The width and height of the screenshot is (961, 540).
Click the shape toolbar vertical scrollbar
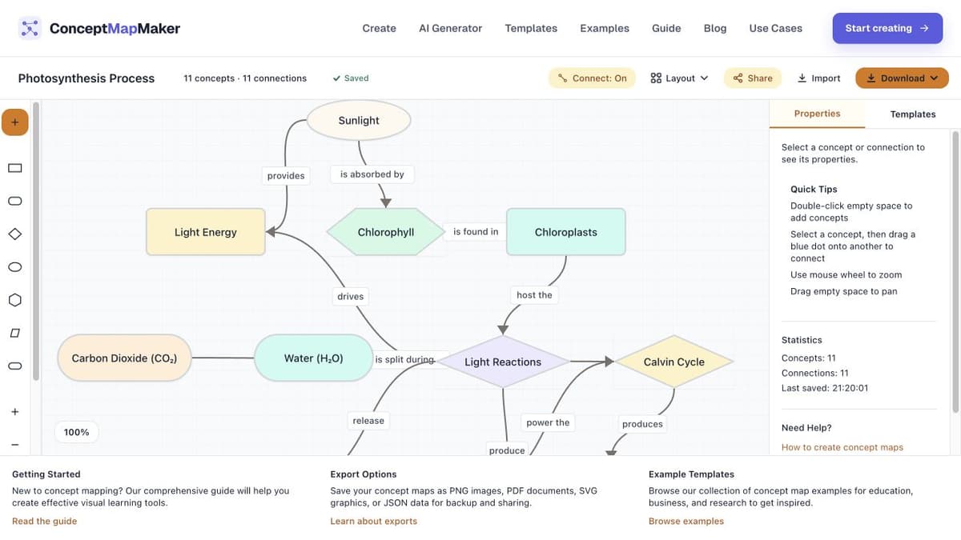(35, 240)
